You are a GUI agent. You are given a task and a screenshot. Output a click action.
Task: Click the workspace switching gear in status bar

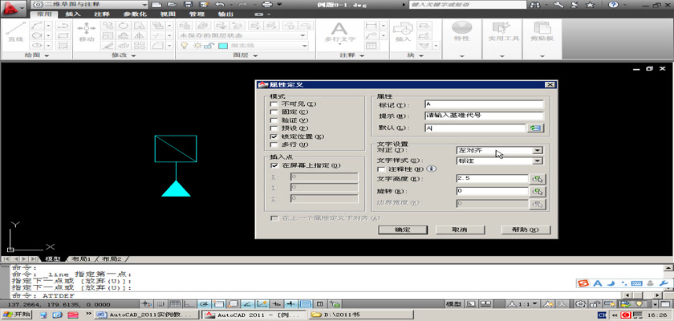[581, 304]
